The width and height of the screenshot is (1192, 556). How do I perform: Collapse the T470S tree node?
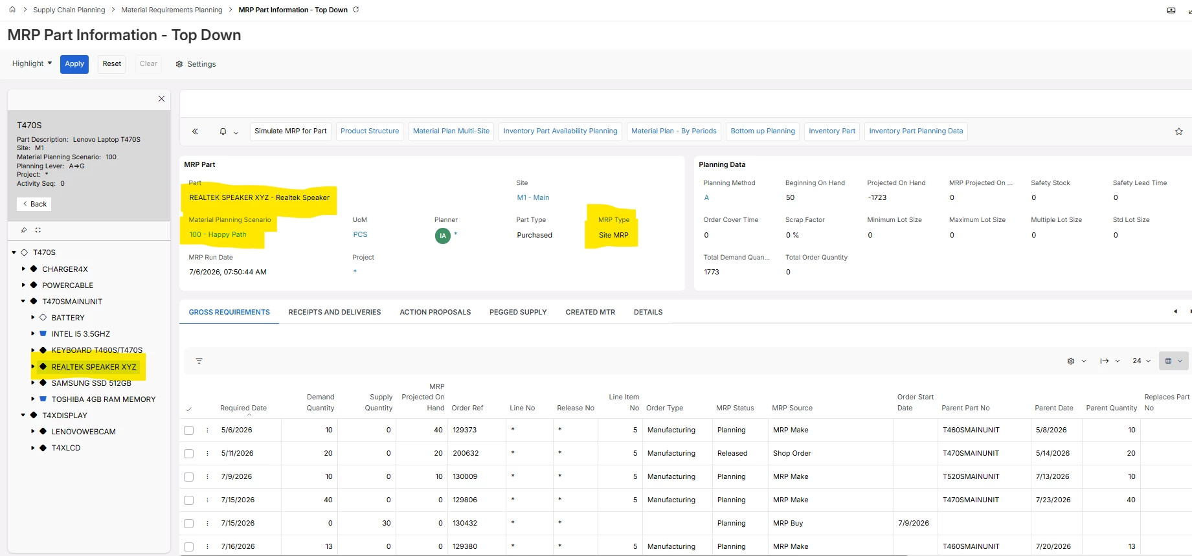[x=14, y=252]
